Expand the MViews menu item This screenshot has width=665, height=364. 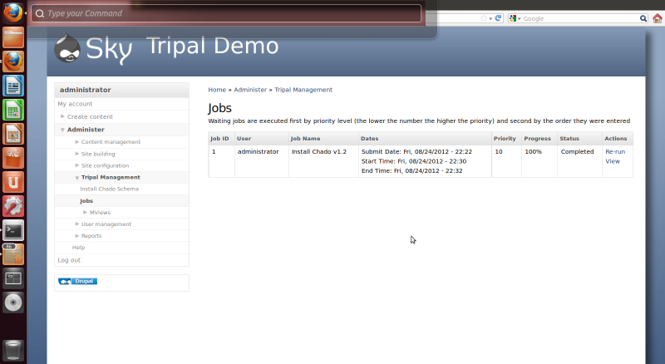point(86,212)
